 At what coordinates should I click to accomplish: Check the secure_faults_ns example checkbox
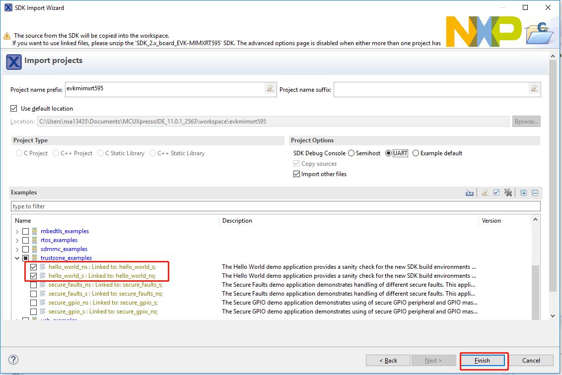tap(33, 285)
